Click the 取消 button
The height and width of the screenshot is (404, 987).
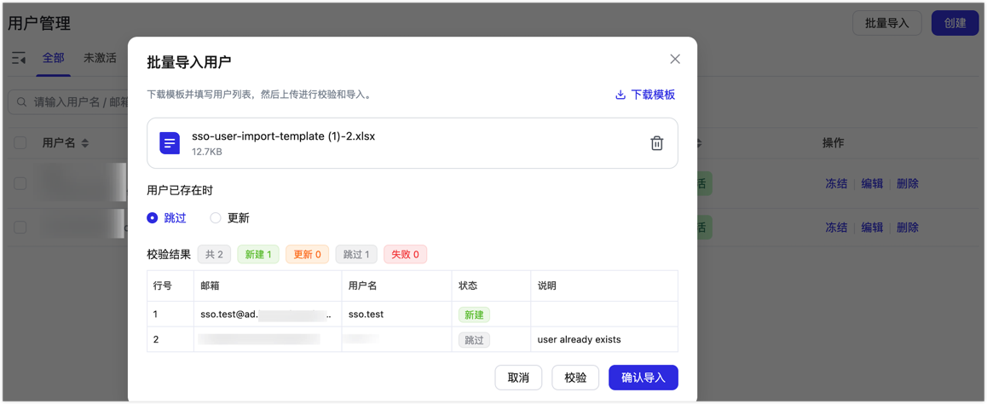[x=518, y=378]
